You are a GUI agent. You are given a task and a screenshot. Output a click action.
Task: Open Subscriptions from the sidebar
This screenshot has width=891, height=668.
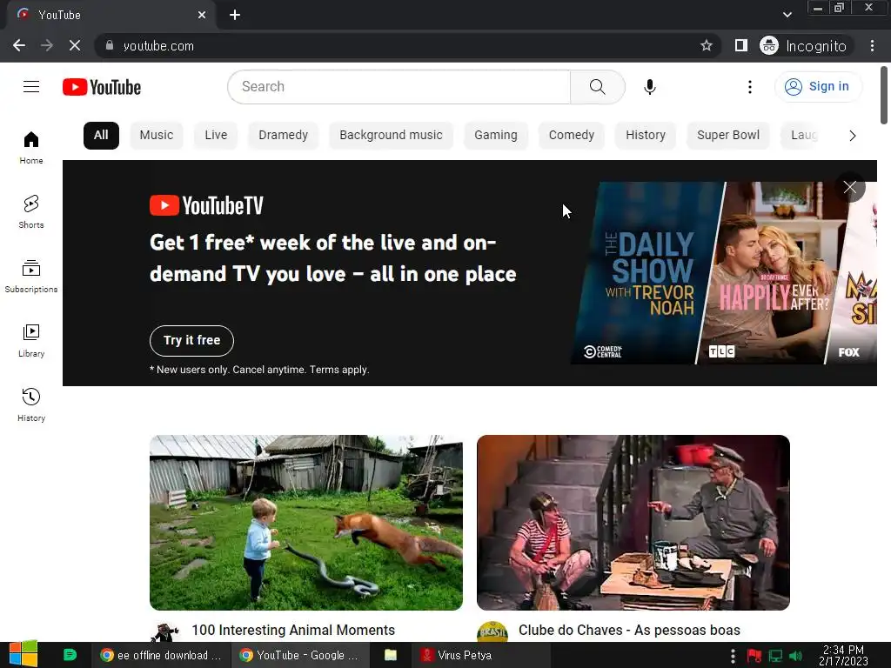coord(31,276)
